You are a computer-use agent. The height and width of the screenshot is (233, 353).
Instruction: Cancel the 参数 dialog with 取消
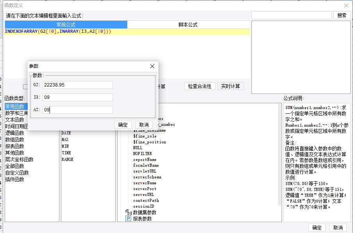(144, 125)
